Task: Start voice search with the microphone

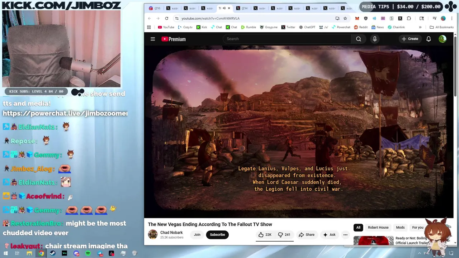Action: tap(375, 39)
